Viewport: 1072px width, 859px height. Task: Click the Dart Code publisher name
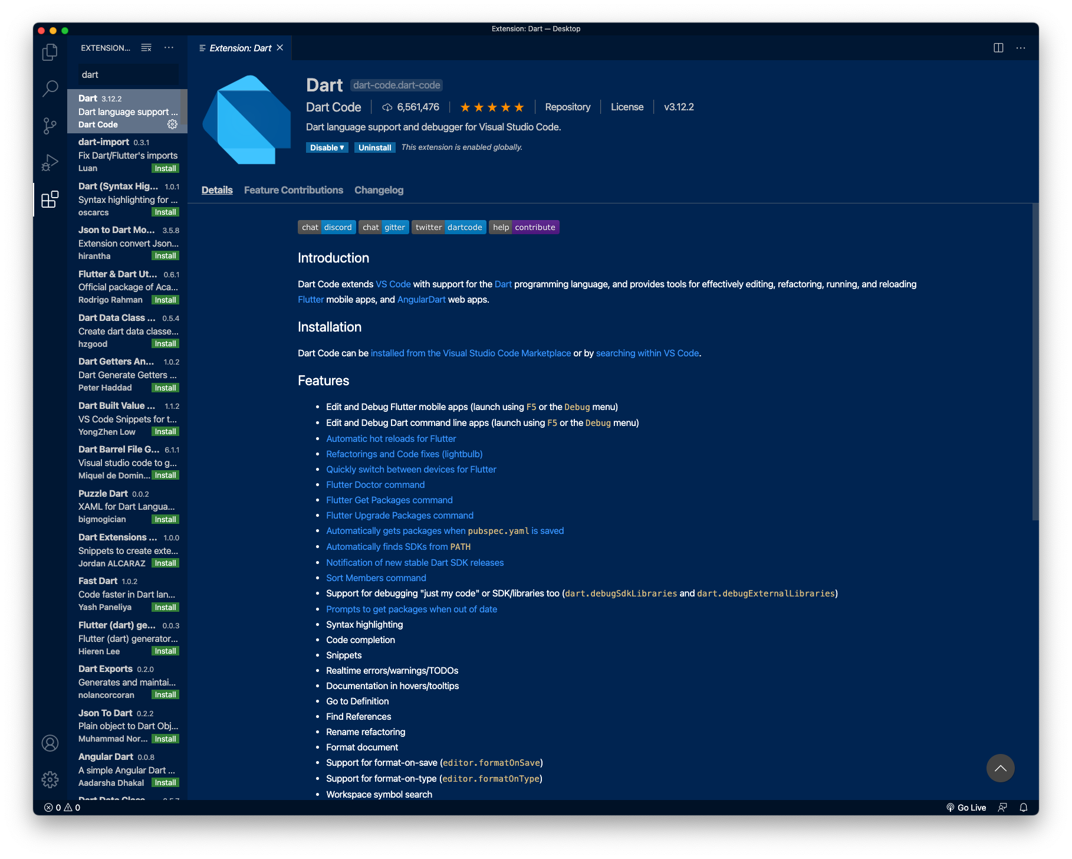click(334, 107)
